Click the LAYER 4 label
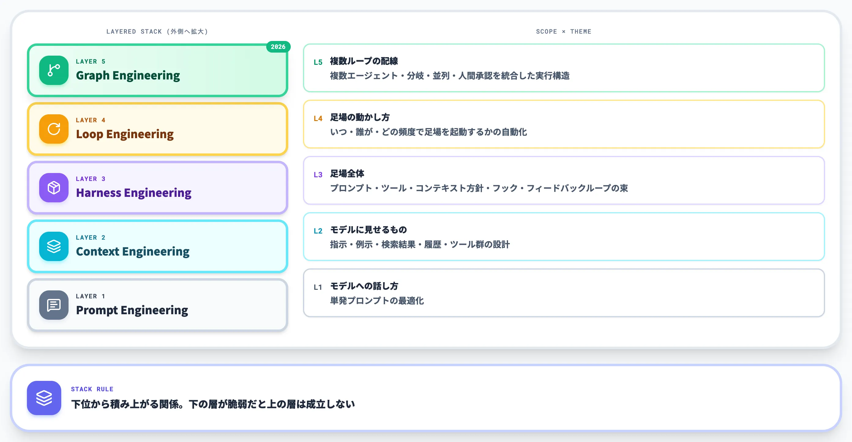 point(91,120)
